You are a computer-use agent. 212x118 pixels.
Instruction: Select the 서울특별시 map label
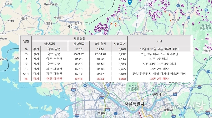(x=134, y=104)
